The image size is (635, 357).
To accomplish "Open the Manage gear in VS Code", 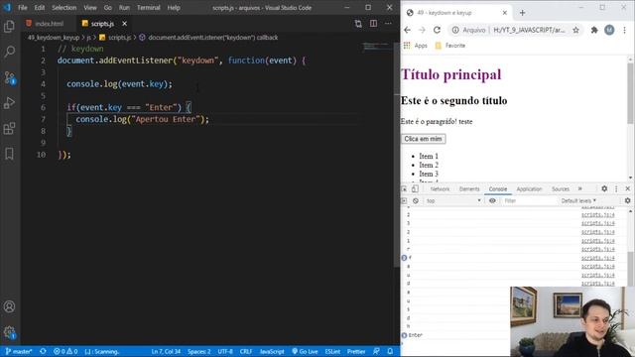I will tap(9, 332).
